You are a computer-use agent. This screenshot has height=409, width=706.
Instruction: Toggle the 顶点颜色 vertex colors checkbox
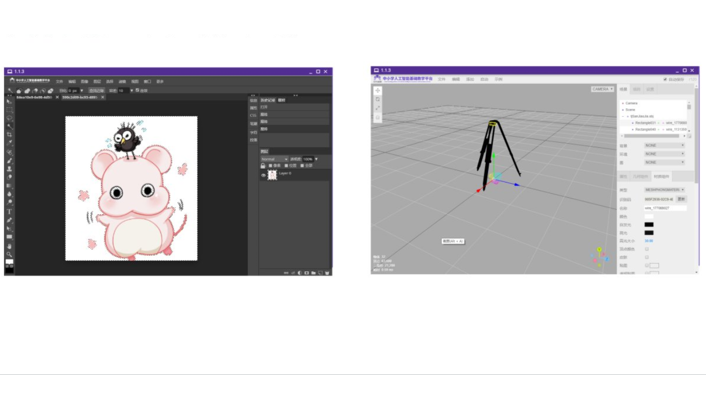647,249
